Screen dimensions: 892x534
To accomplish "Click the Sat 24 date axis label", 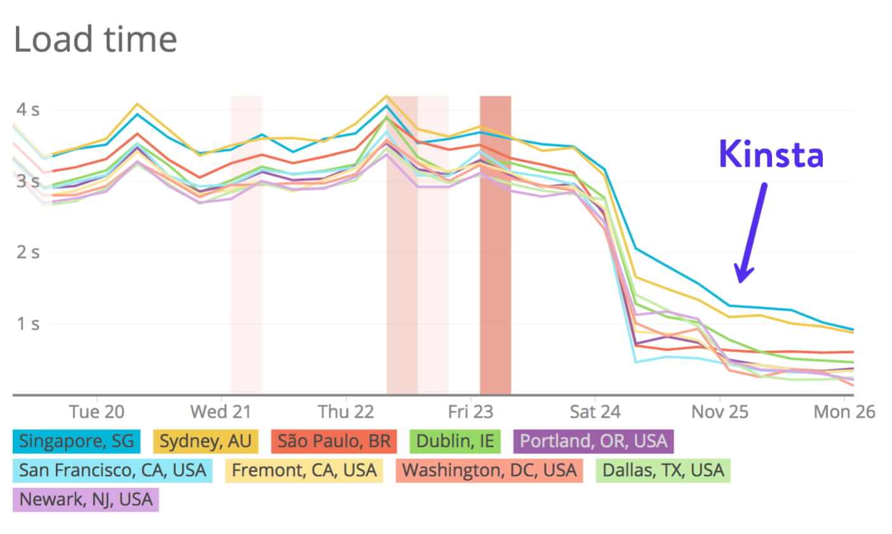I will point(595,412).
